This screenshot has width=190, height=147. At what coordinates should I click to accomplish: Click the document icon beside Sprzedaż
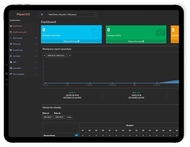[x=11, y=56]
